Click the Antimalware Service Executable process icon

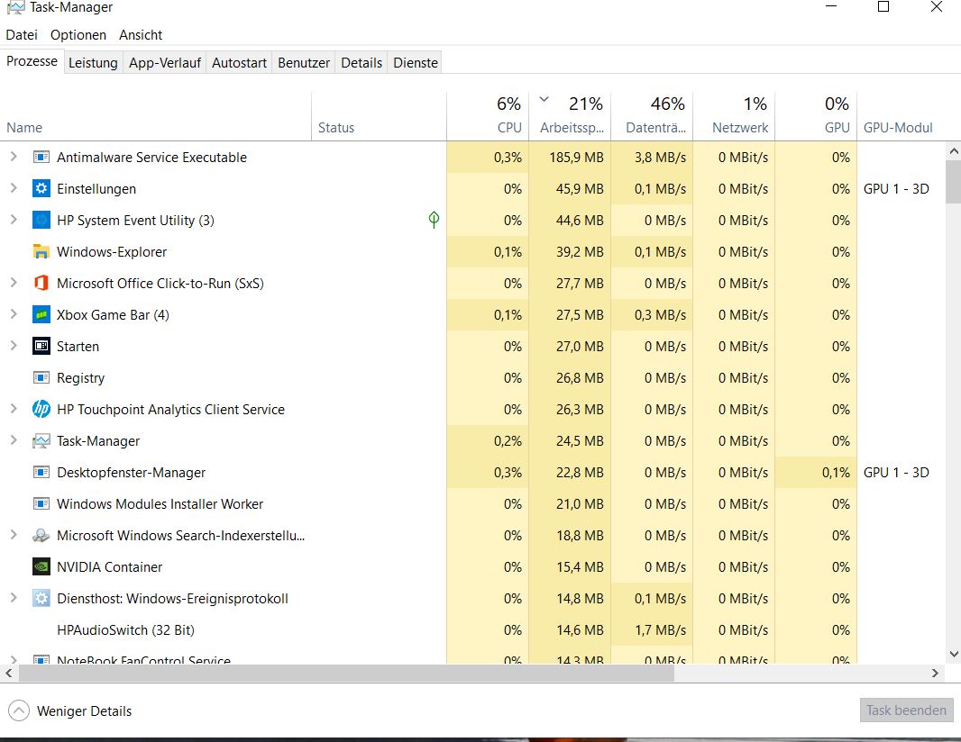[x=41, y=158]
